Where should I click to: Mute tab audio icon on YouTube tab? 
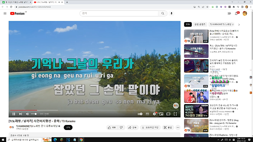(x=59, y=2)
